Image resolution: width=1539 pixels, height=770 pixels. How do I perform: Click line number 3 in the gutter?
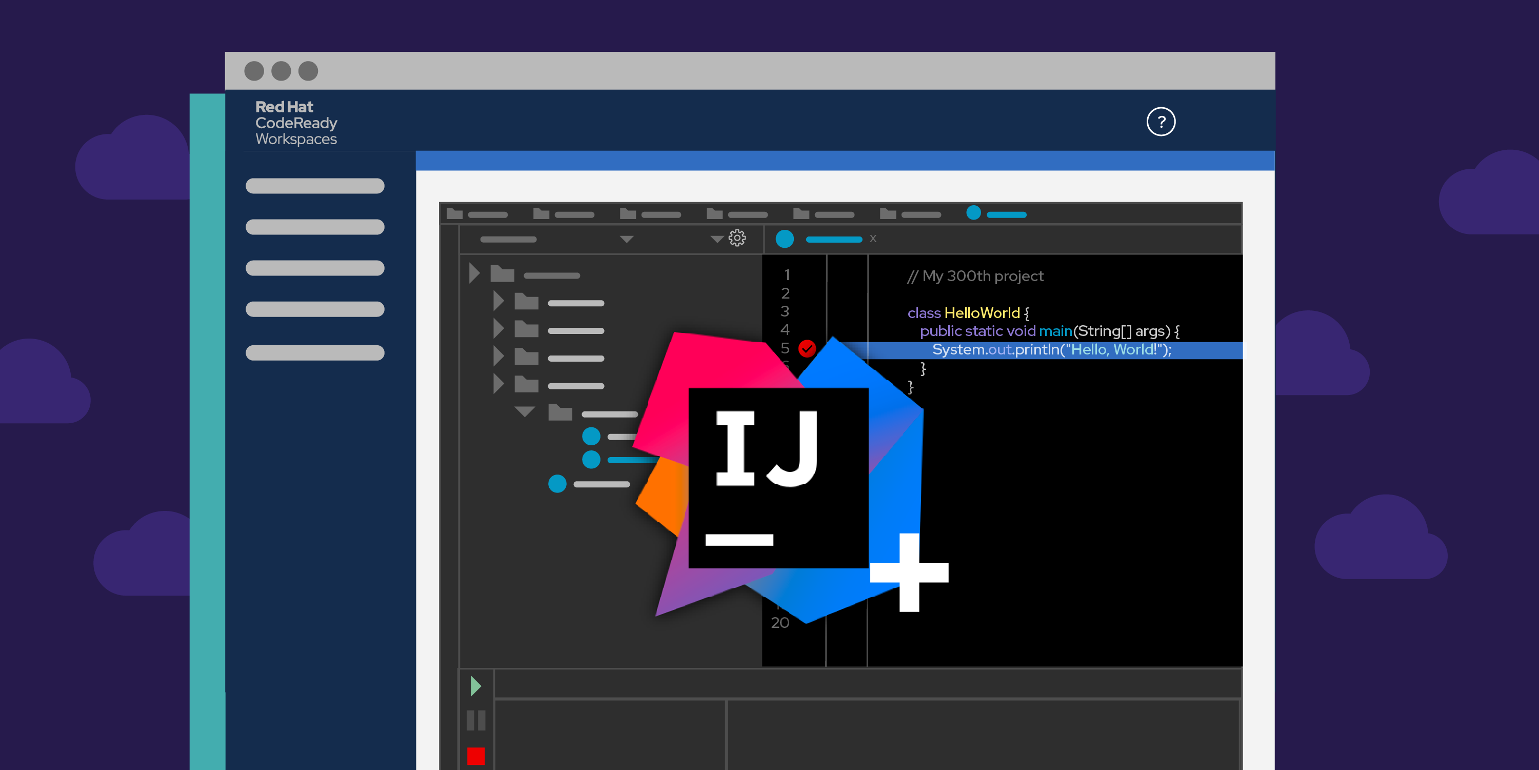(x=785, y=311)
